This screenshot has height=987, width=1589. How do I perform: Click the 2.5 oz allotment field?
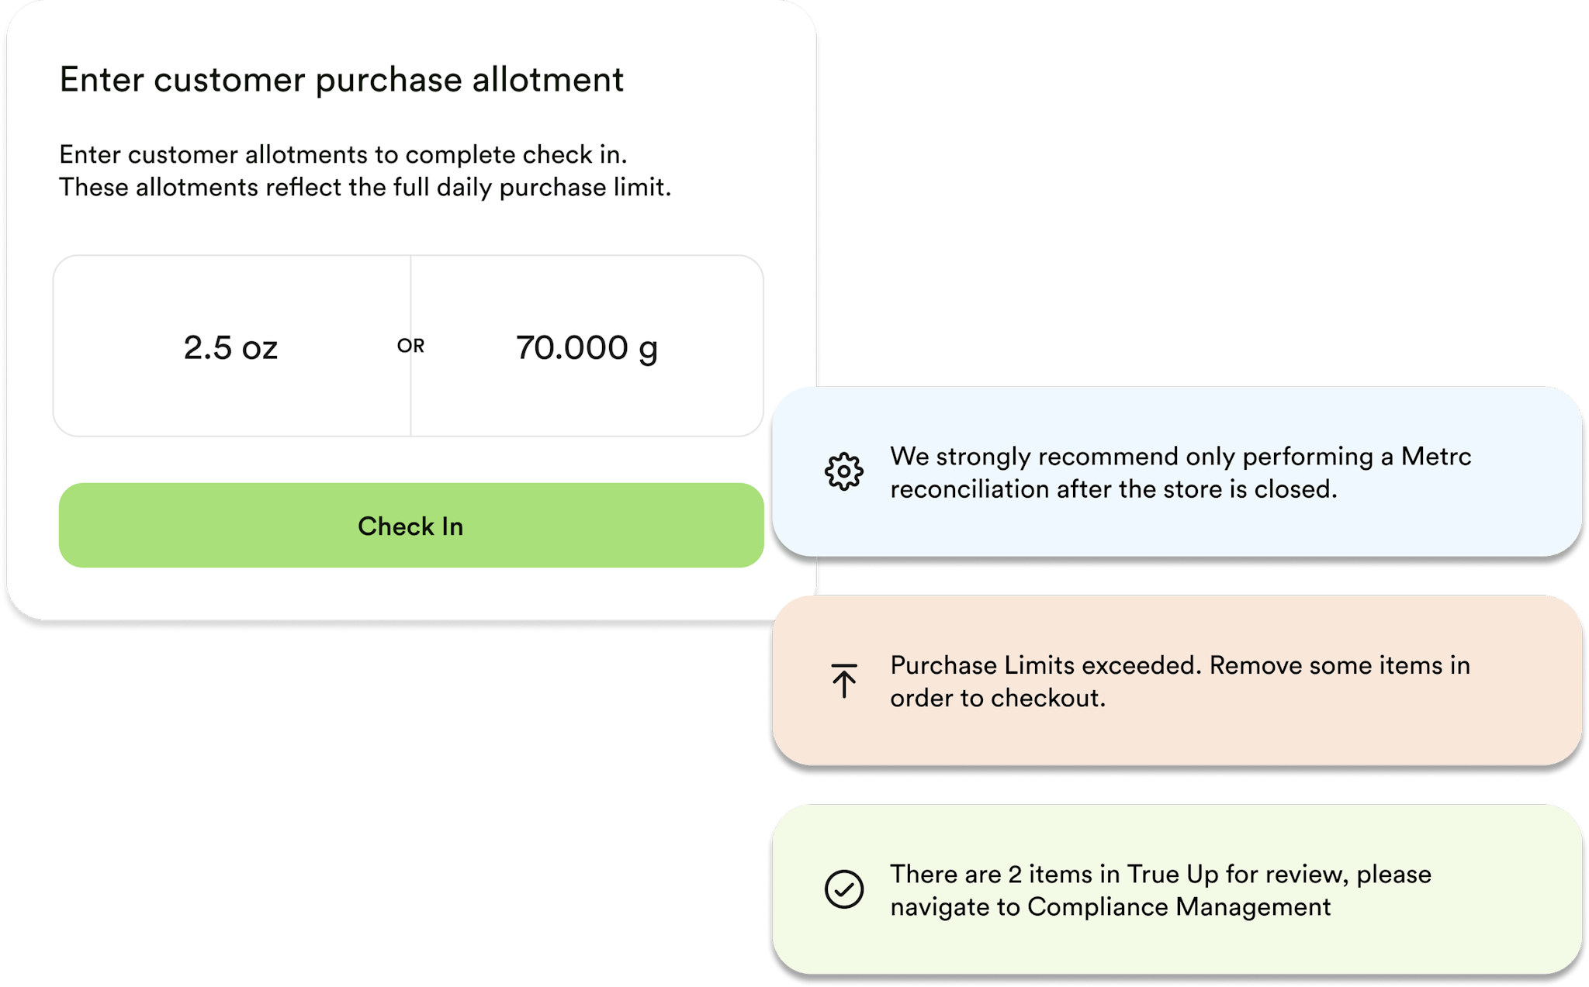231,348
